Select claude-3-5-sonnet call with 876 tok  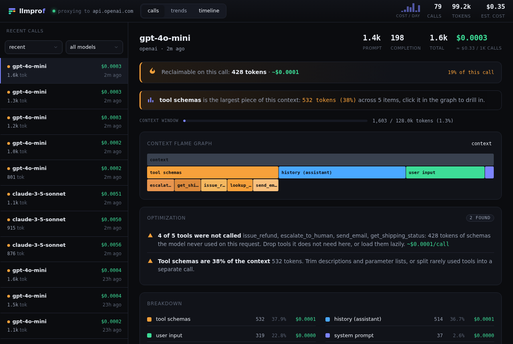pyautogui.click(x=64, y=249)
